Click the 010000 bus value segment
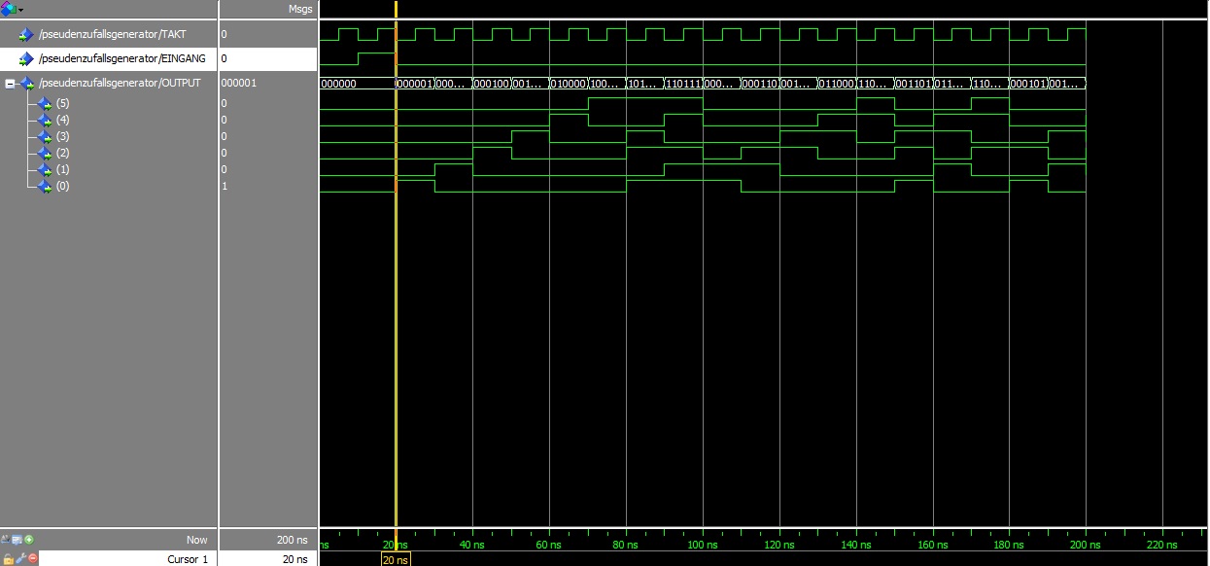 pos(569,84)
